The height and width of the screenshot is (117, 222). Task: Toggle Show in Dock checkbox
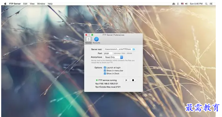coord(105,74)
